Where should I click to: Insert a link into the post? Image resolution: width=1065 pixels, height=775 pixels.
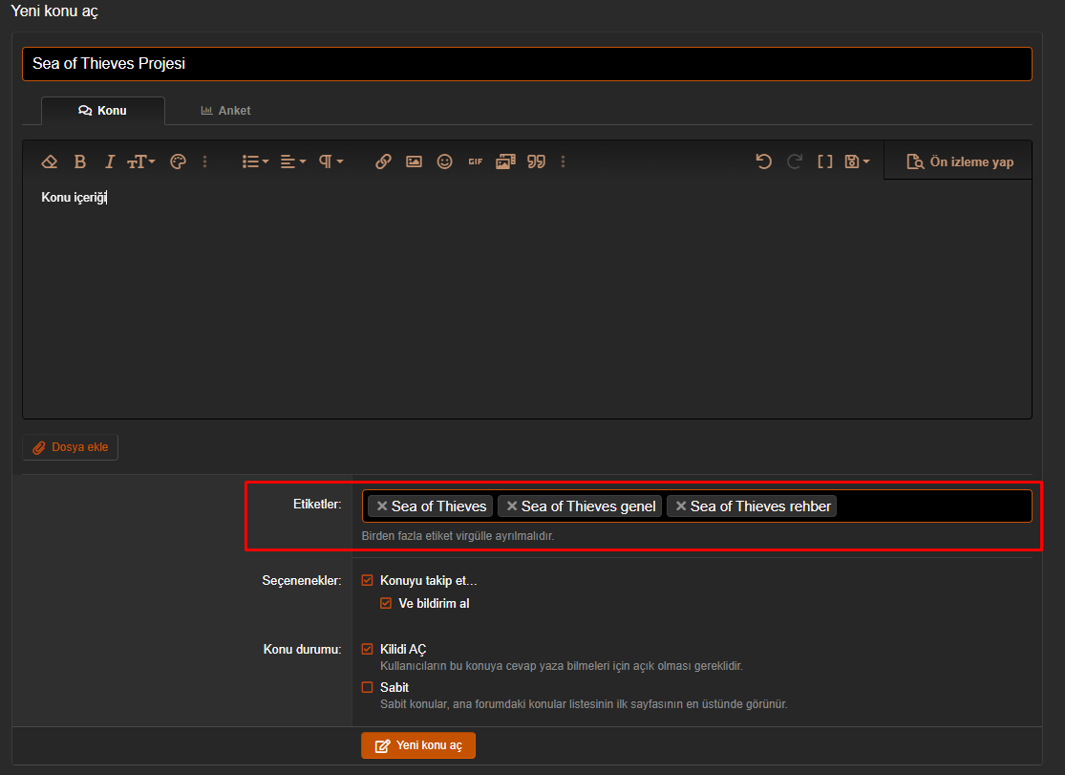pos(383,161)
